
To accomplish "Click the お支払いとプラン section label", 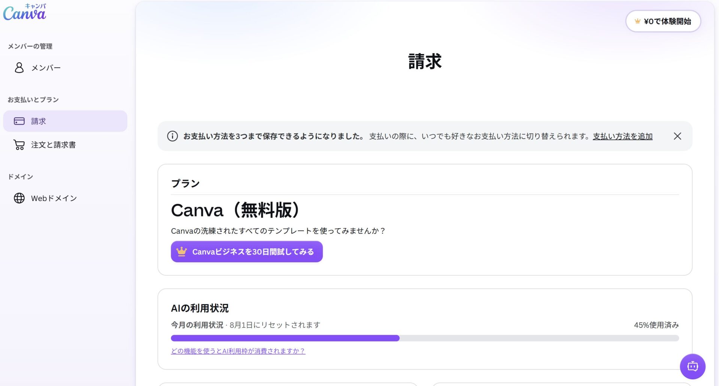I will 33,100.
